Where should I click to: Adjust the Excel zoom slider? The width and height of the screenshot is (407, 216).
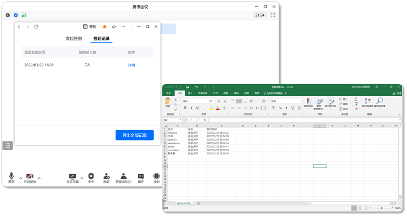coord(381,208)
